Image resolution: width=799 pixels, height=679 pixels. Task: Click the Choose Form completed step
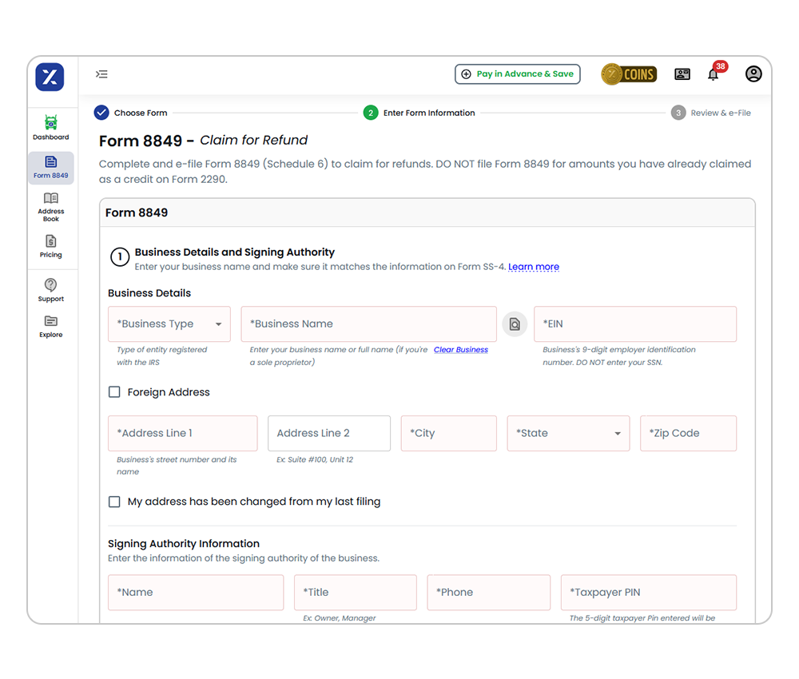(x=131, y=113)
